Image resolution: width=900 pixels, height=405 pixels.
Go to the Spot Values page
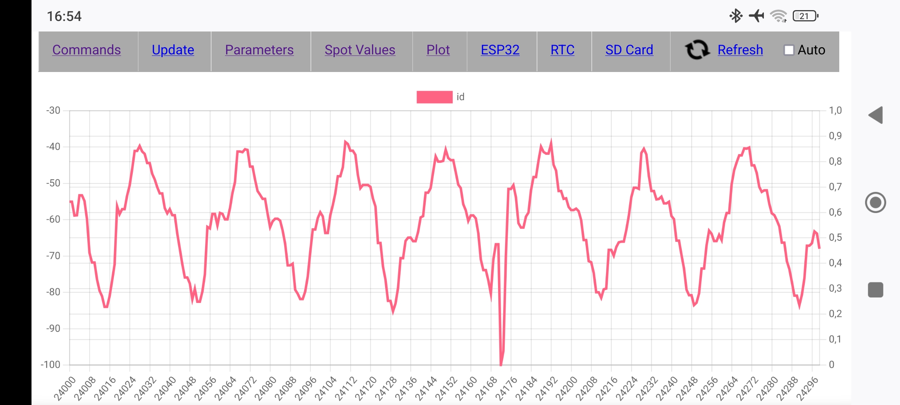(x=360, y=50)
